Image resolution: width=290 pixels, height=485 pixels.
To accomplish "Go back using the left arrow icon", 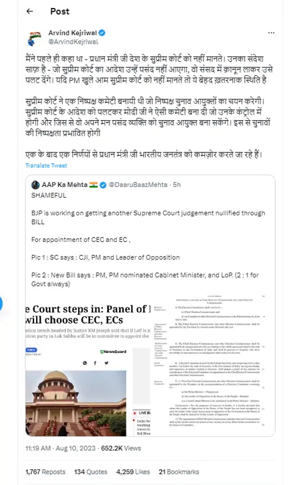I will 29,11.
